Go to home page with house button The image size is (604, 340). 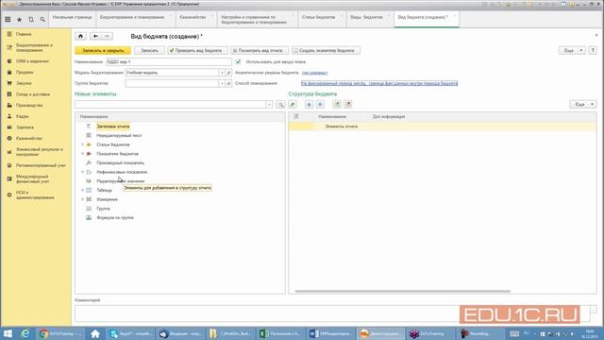point(80,36)
